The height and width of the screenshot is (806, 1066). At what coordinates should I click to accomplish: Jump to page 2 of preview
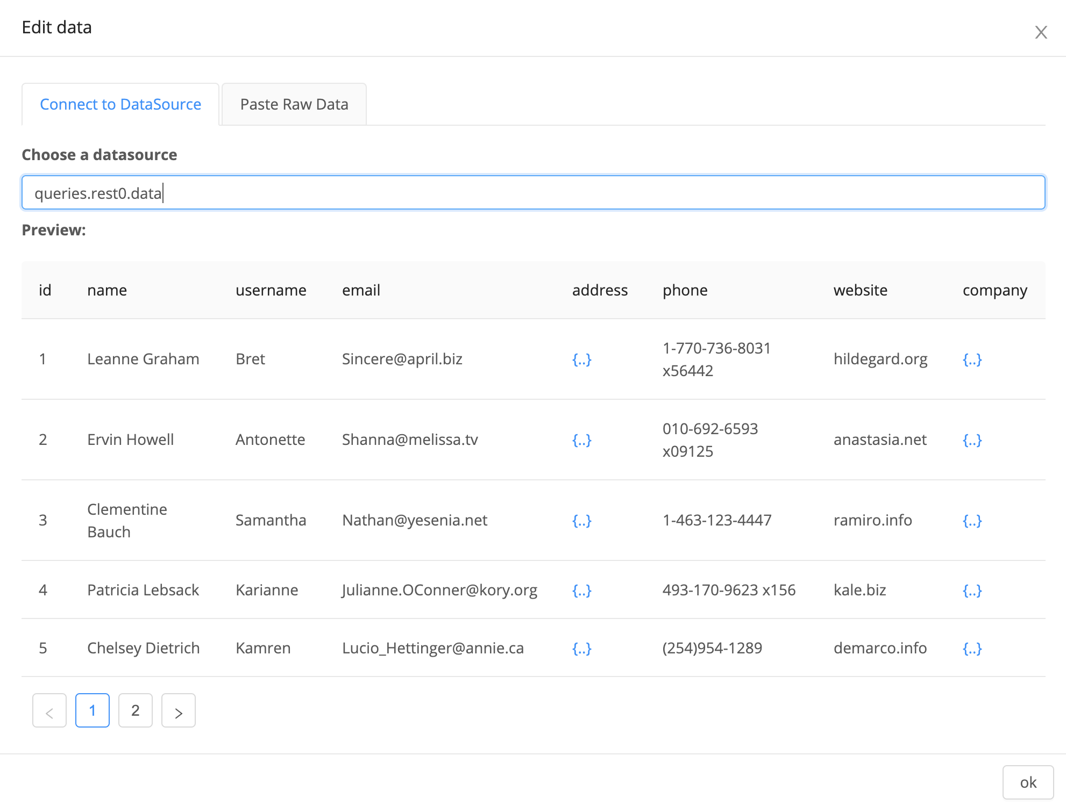point(136,710)
